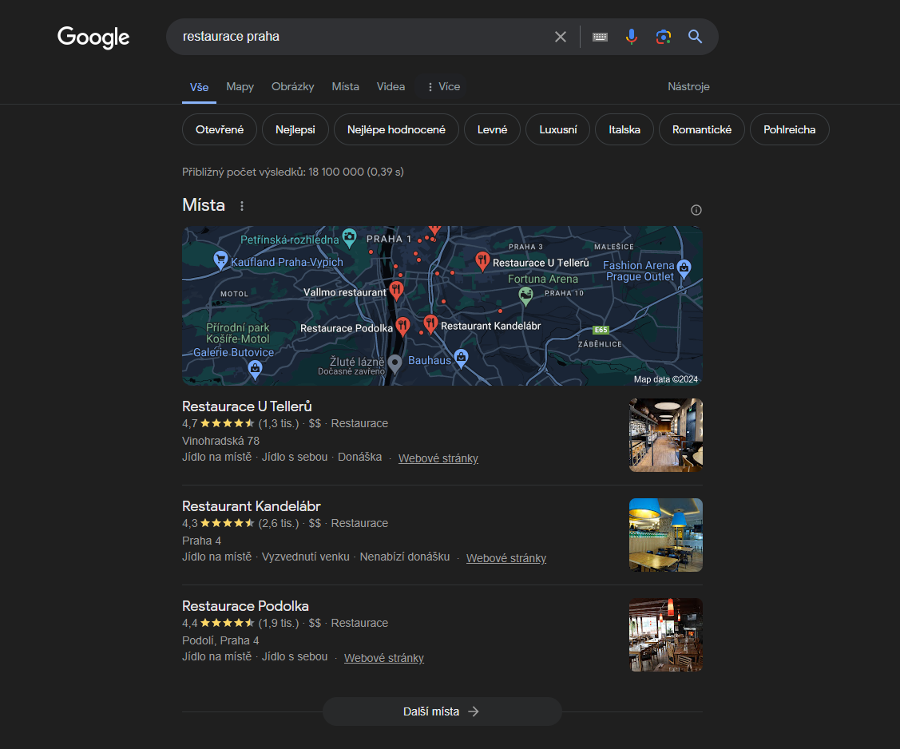The width and height of the screenshot is (900, 749).
Task: Click the magnifying glass search icon
Action: click(x=695, y=37)
